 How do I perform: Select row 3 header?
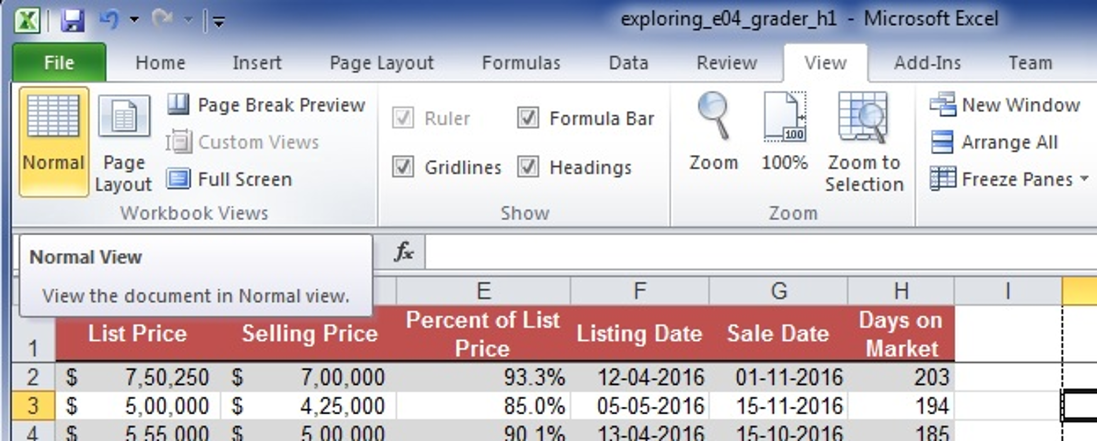point(33,406)
